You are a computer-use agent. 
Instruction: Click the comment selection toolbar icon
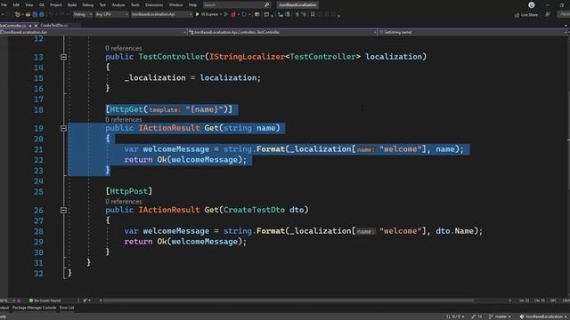pos(297,14)
